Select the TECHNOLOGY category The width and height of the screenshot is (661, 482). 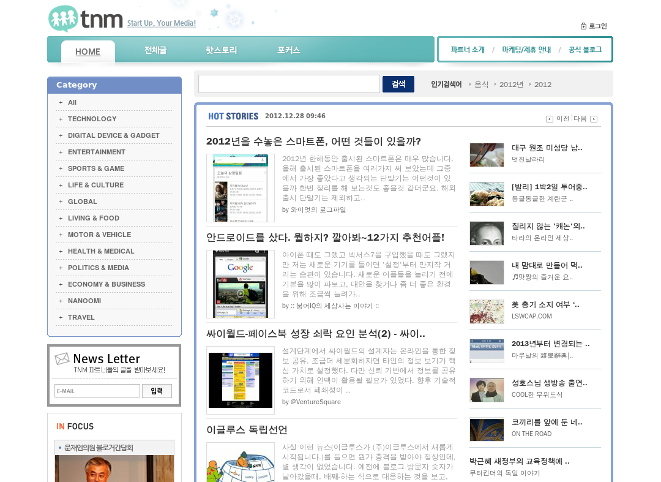coord(92,119)
